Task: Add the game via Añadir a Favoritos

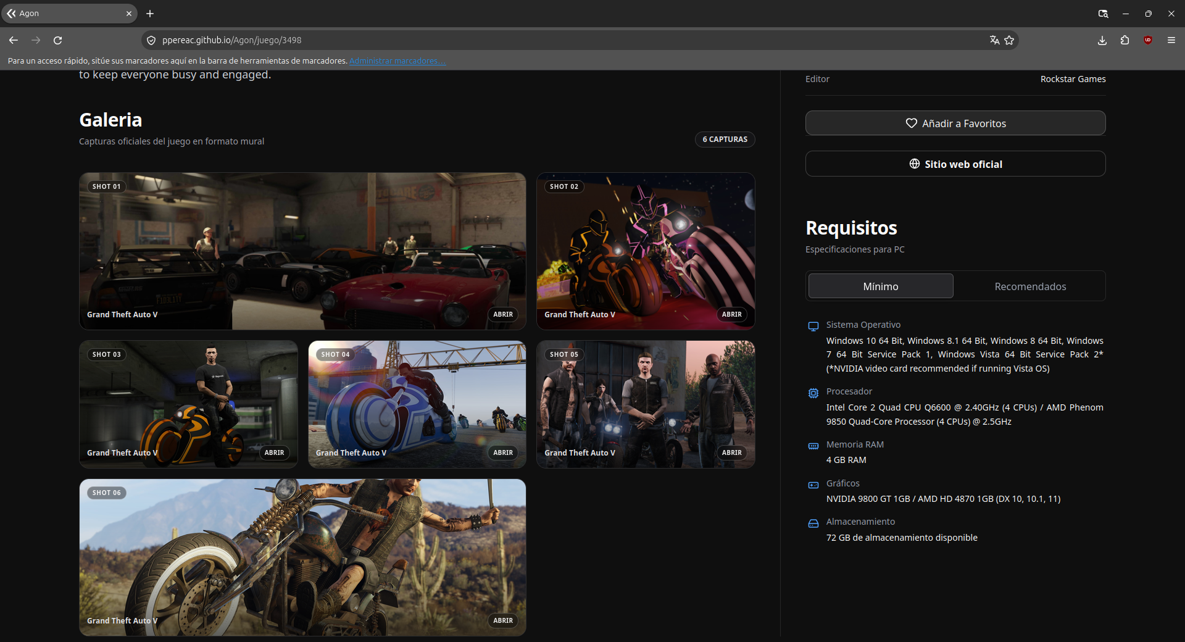Action: 955,123
